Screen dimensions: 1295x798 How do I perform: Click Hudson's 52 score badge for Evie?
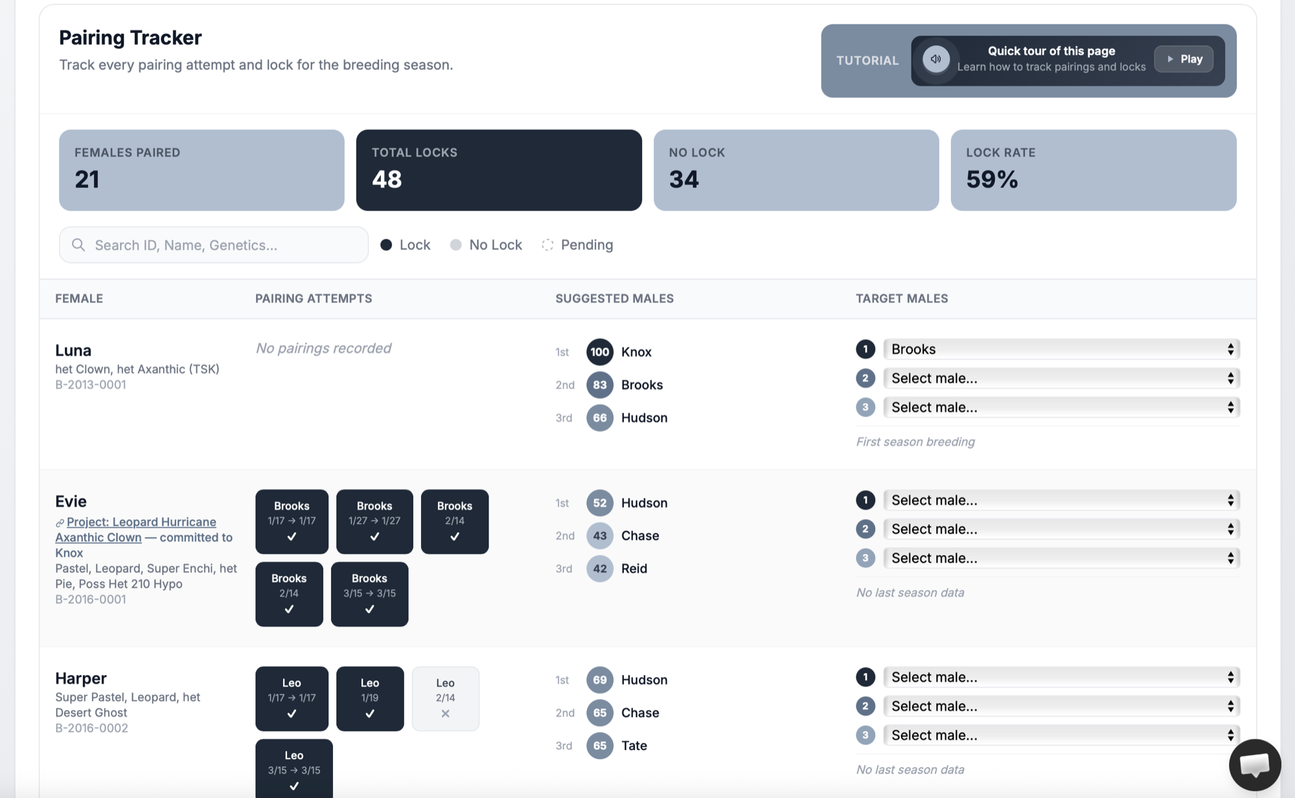(599, 503)
